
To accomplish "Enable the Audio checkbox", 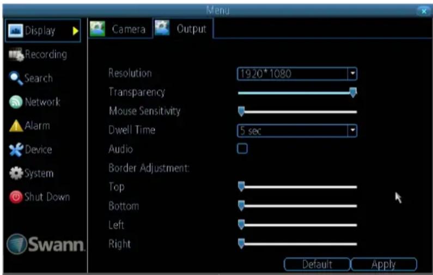I will 242,148.
